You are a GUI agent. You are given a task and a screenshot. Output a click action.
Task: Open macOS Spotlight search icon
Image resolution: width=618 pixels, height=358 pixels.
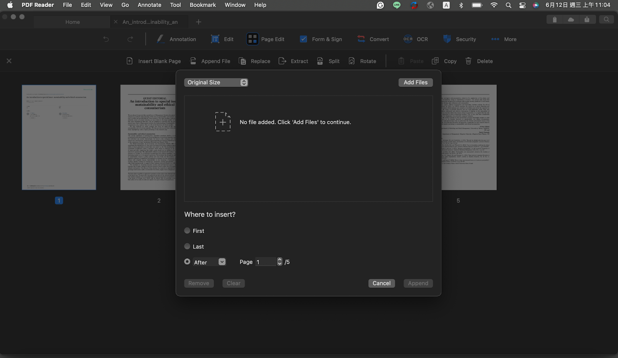point(508,5)
